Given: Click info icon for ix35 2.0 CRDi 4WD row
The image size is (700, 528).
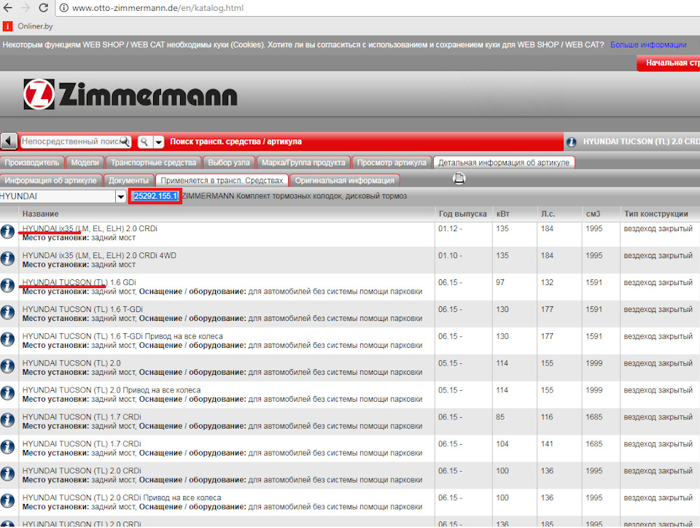Looking at the screenshot, I should [x=7, y=258].
